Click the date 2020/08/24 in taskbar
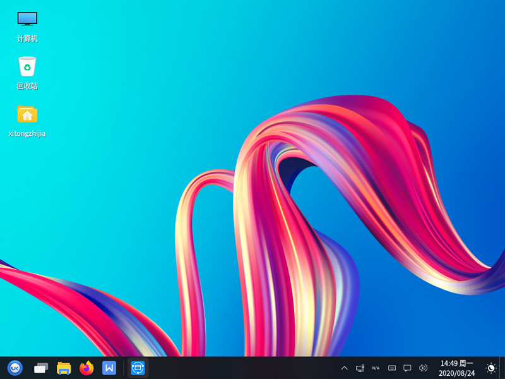This screenshot has width=505, height=379. click(x=456, y=373)
